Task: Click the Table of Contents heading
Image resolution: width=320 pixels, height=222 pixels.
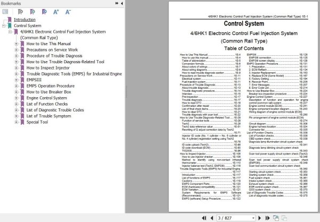Action: point(244,48)
